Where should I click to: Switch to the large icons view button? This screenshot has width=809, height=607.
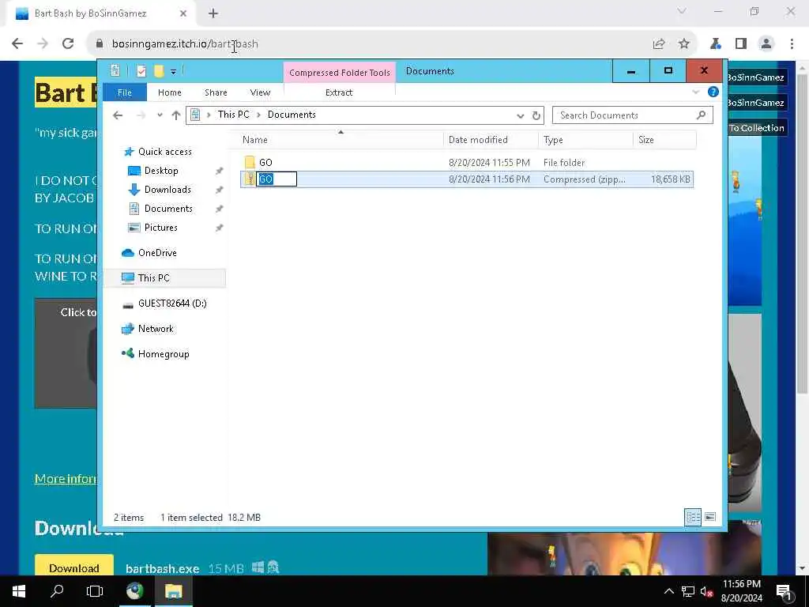[x=710, y=517]
